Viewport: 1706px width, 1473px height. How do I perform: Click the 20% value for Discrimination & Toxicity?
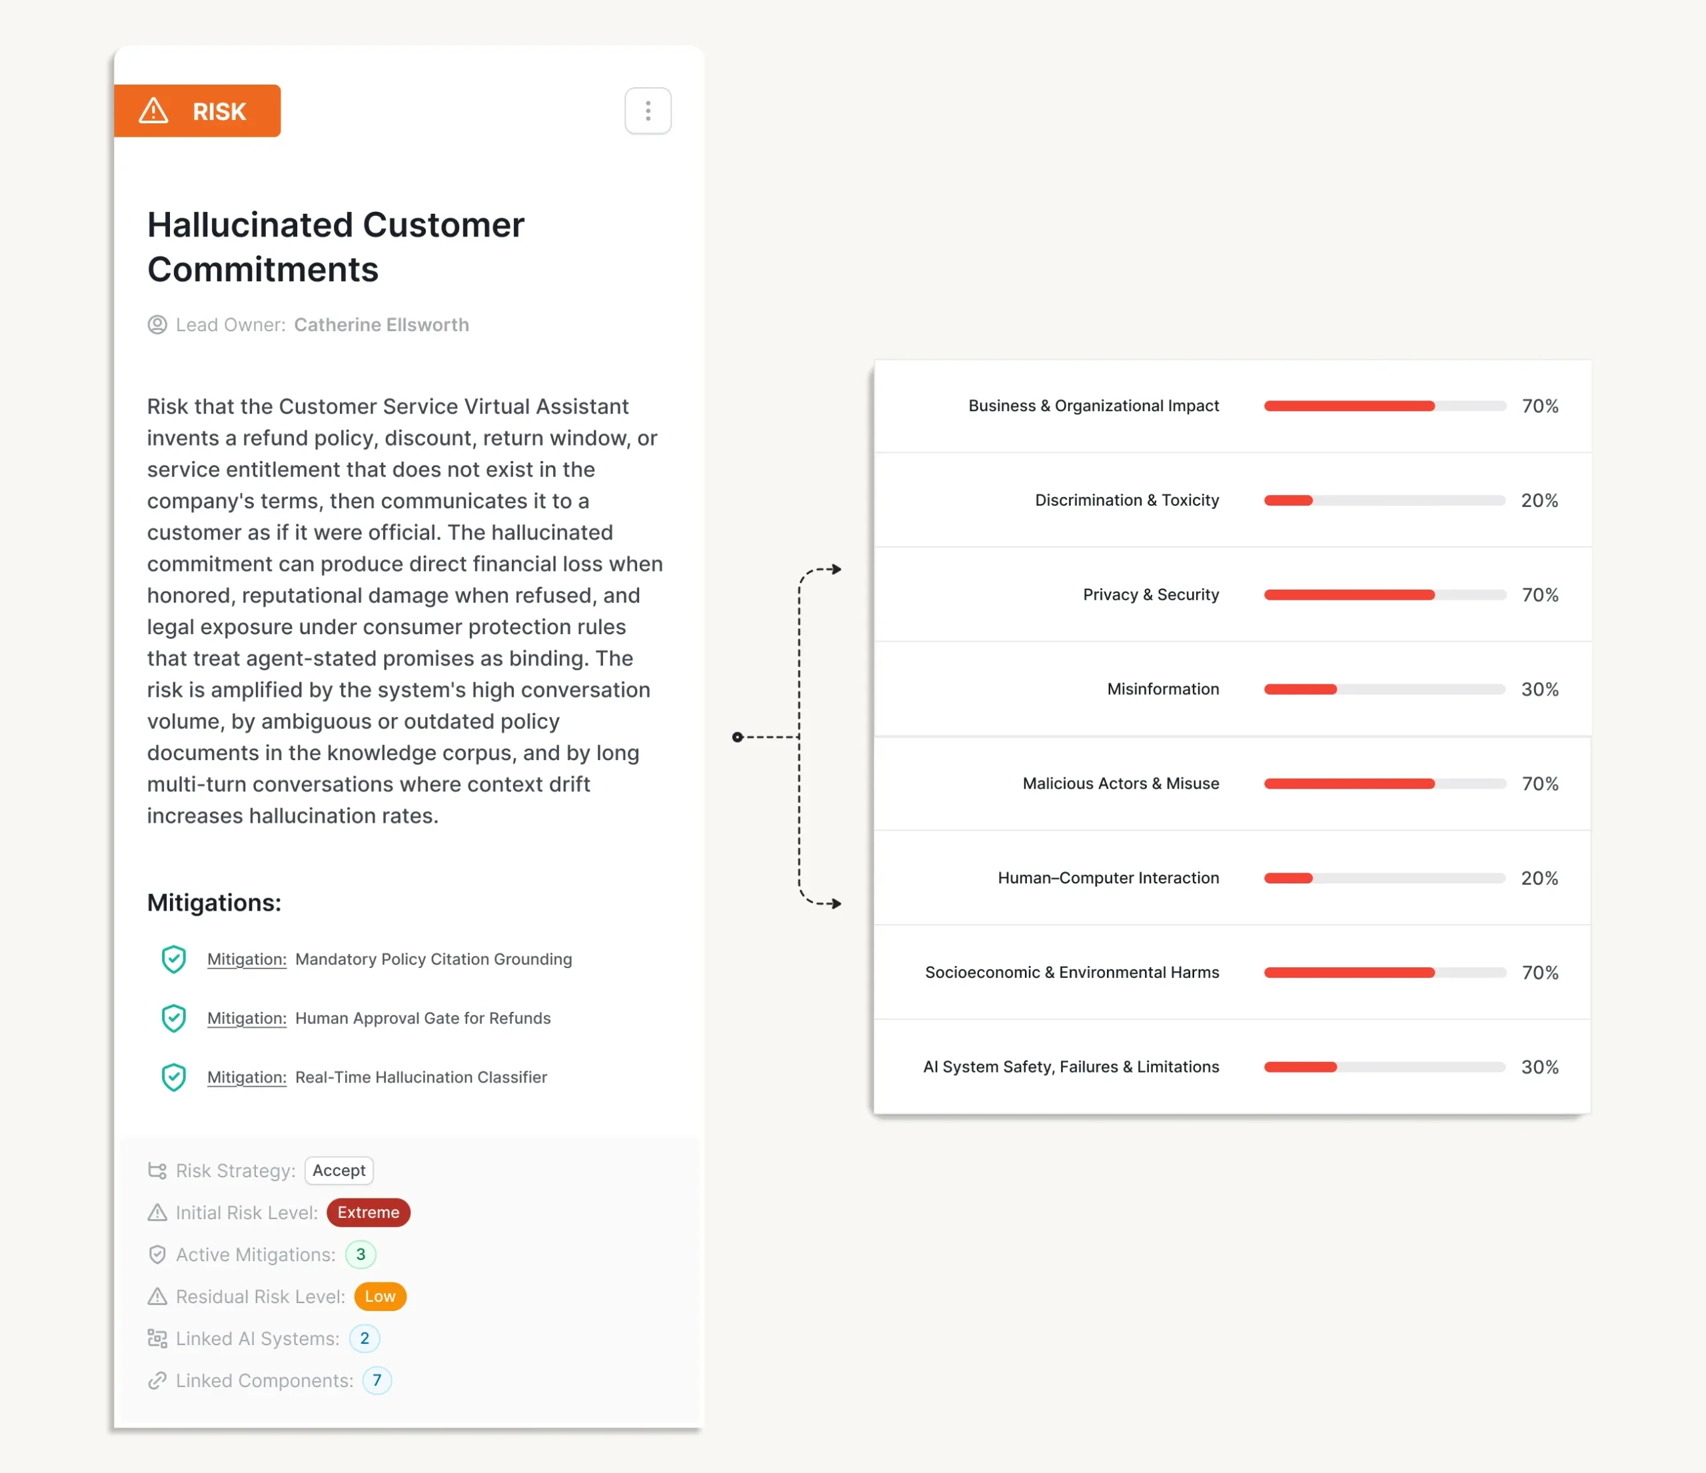coord(1539,500)
